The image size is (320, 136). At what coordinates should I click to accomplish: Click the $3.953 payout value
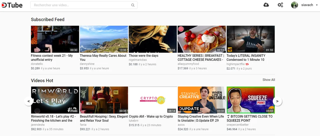[84, 68]
